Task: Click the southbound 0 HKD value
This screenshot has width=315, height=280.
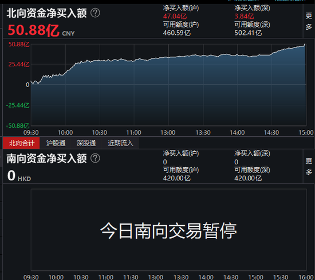Action: point(19,176)
